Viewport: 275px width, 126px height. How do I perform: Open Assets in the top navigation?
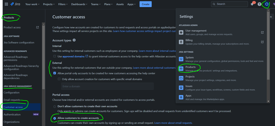click(x=120, y=4)
